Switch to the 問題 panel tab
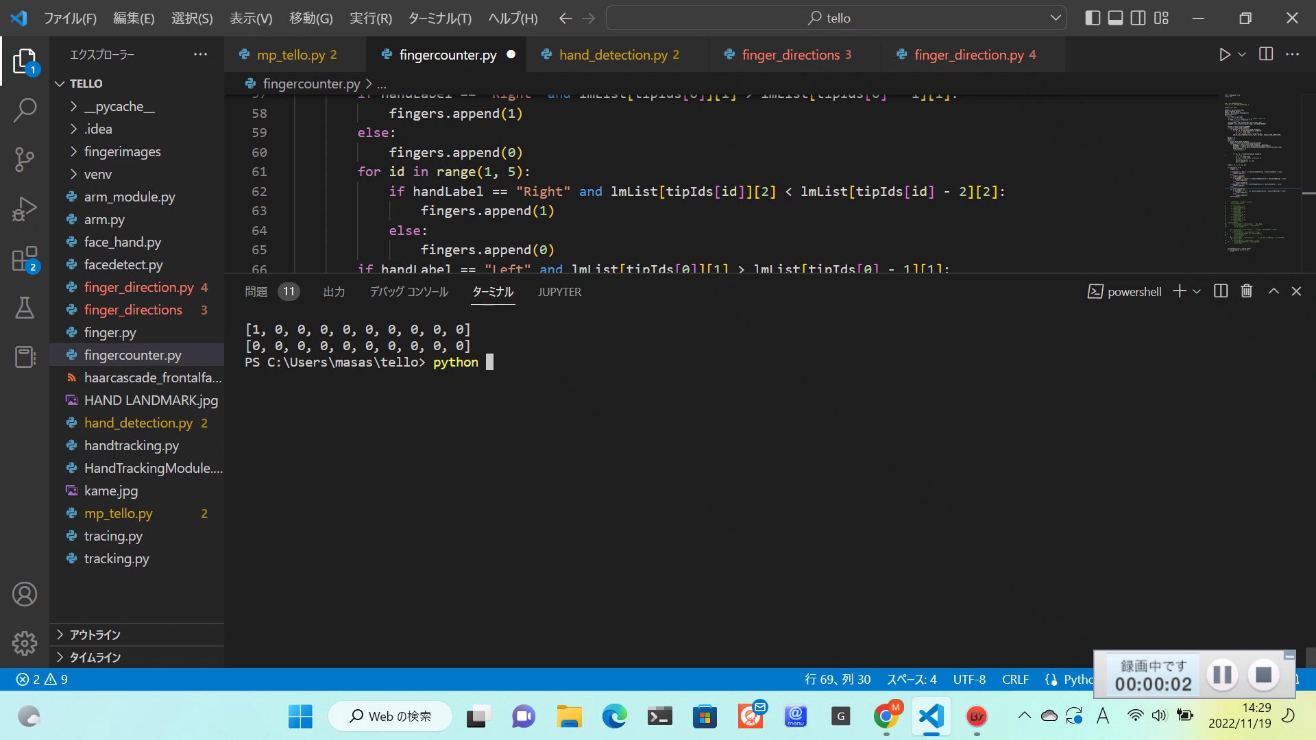The width and height of the screenshot is (1316, 740). [271, 292]
